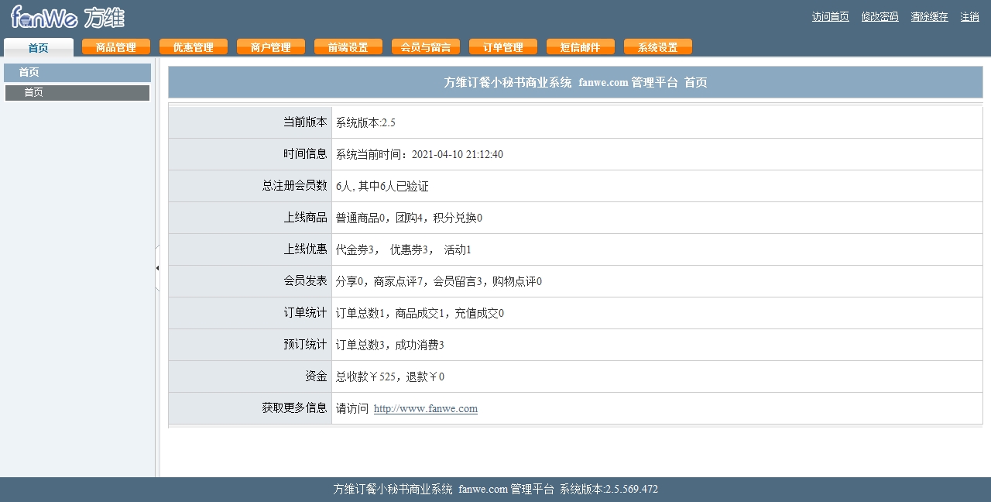Click the 清除缓存 link
The image size is (991, 502).
pyautogui.click(x=929, y=16)
